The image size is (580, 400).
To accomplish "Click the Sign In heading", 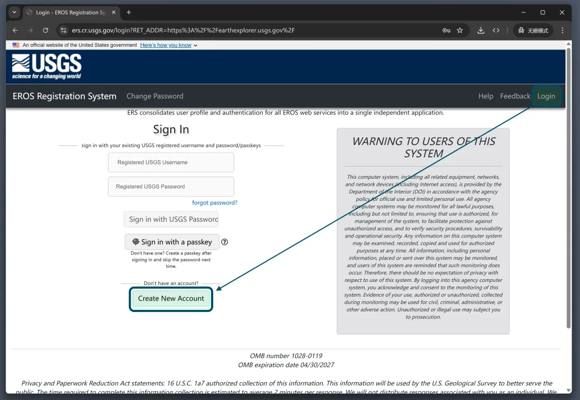I will click(171, 129).
